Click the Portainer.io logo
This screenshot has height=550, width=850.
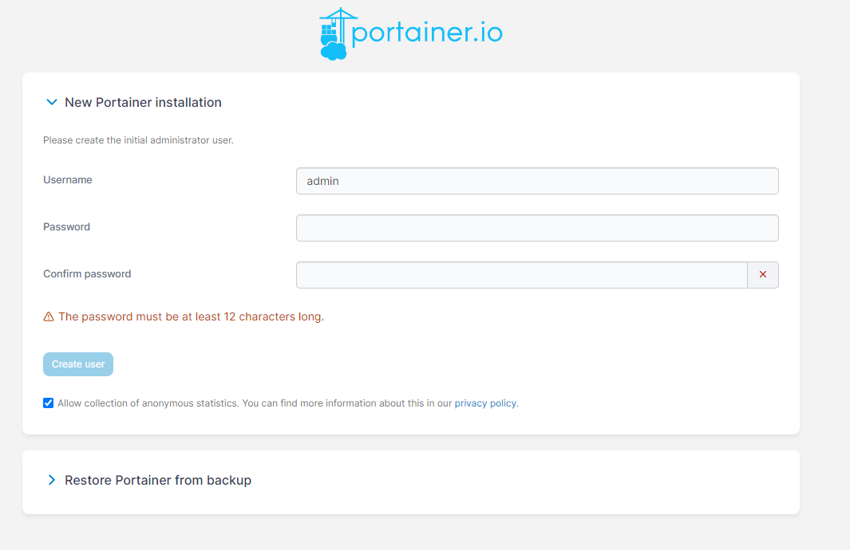[x=411, y=33]
